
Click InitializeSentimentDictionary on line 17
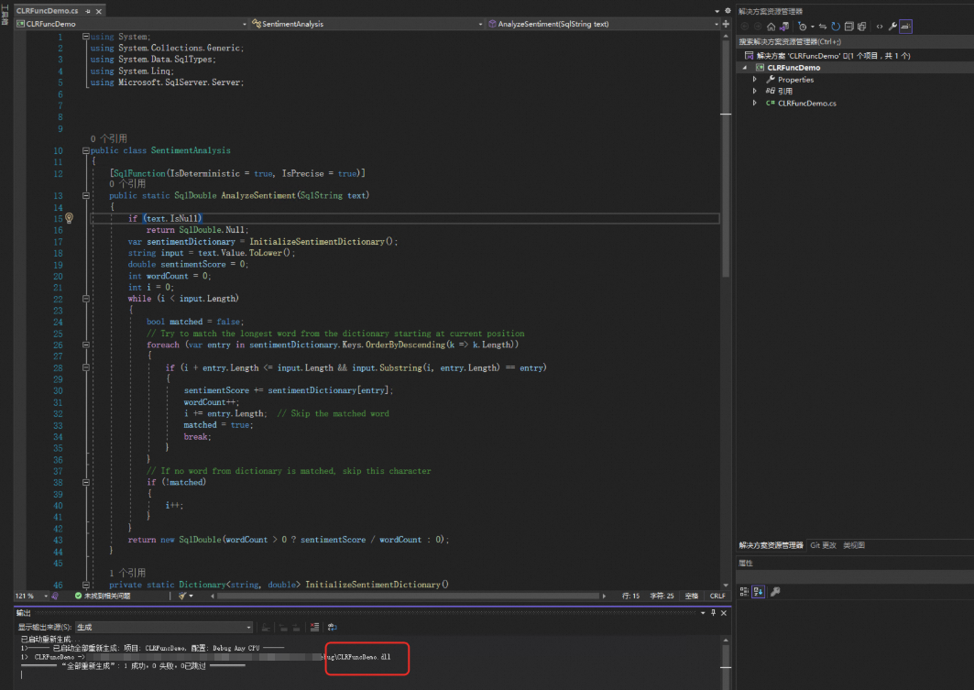317,242
